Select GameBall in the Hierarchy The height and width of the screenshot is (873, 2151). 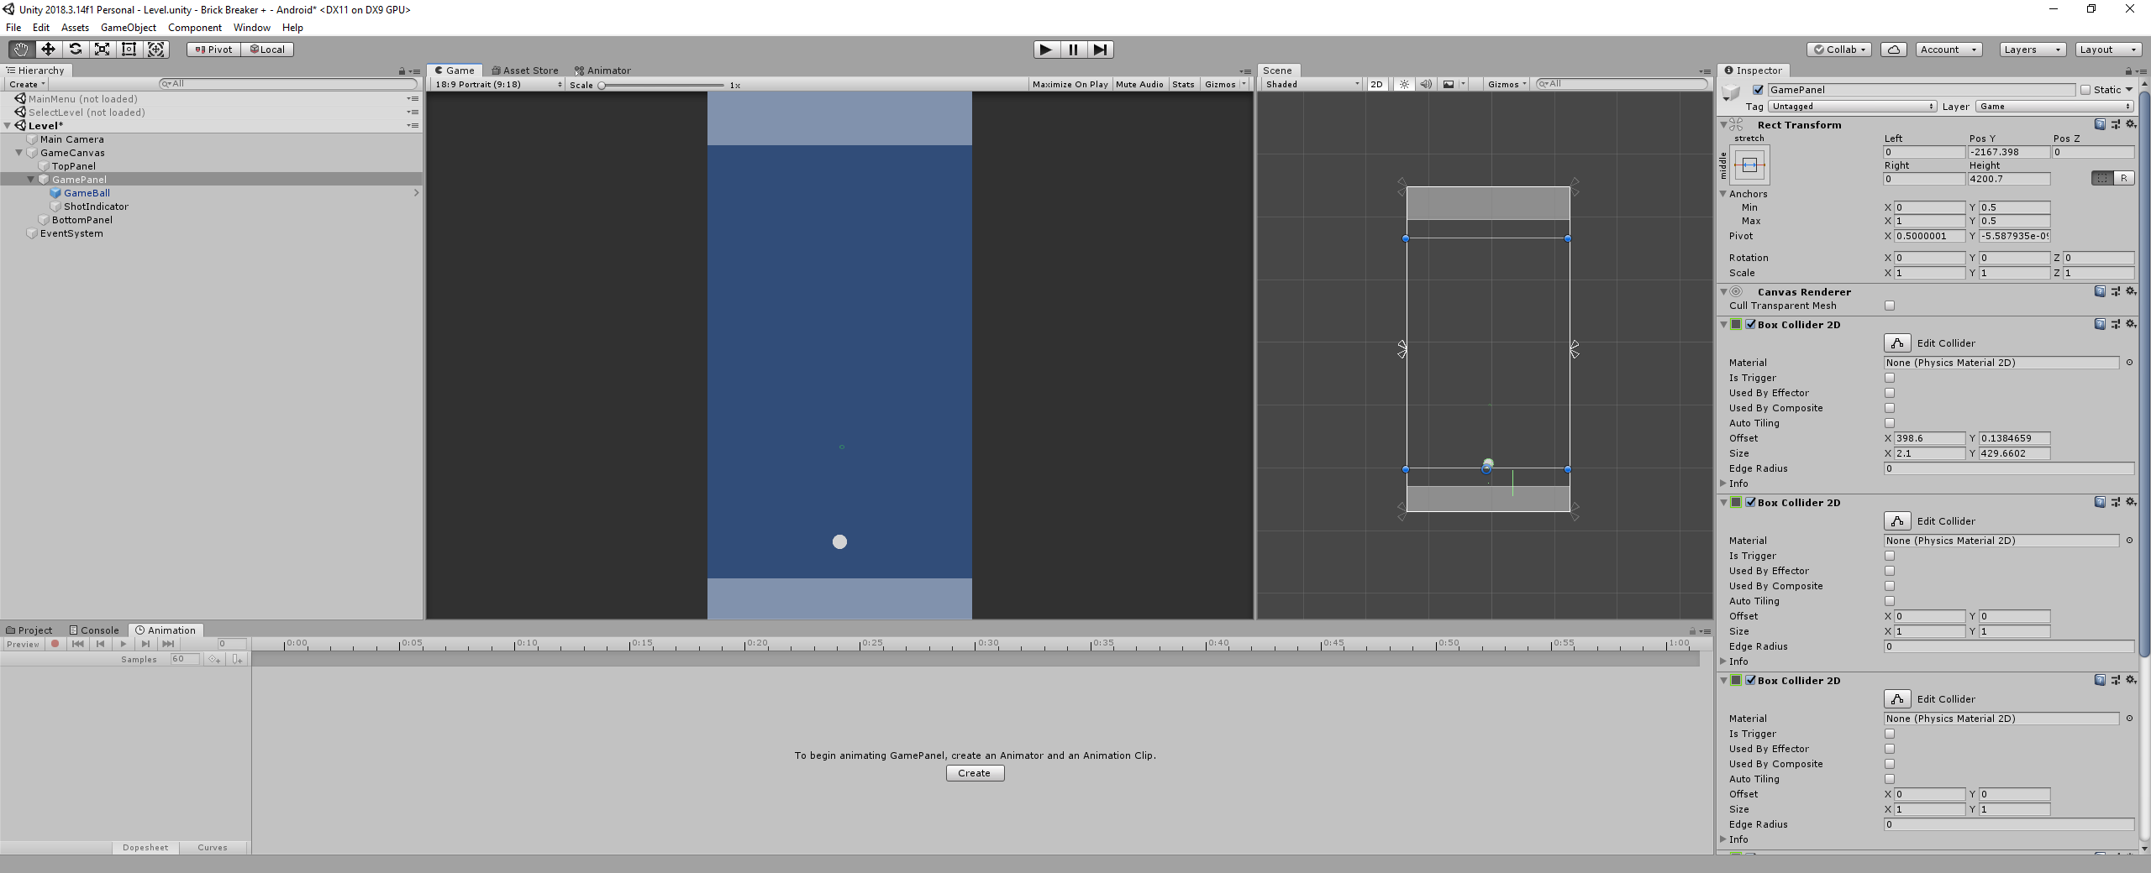[x=87, y=193]
